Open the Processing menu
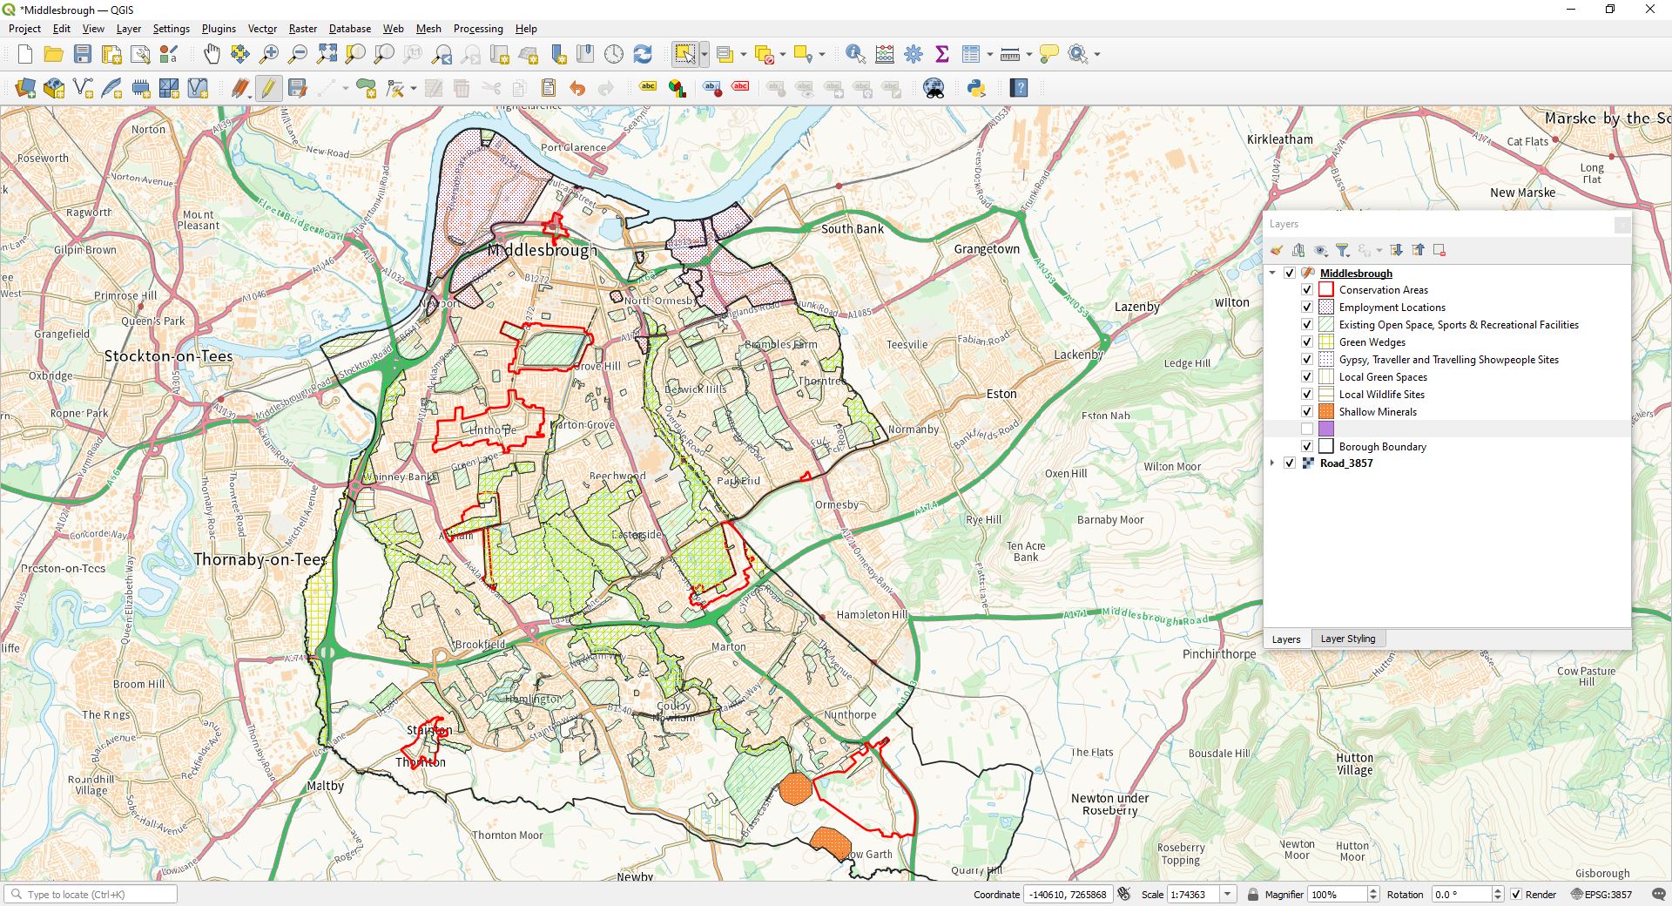The height and width of the screenshot is (906, 1672). (478, 29)
